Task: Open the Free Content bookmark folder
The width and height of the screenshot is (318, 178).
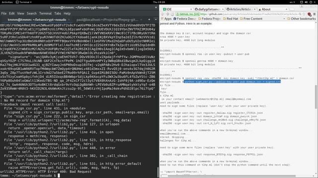Action: click(x=251, y=19)
